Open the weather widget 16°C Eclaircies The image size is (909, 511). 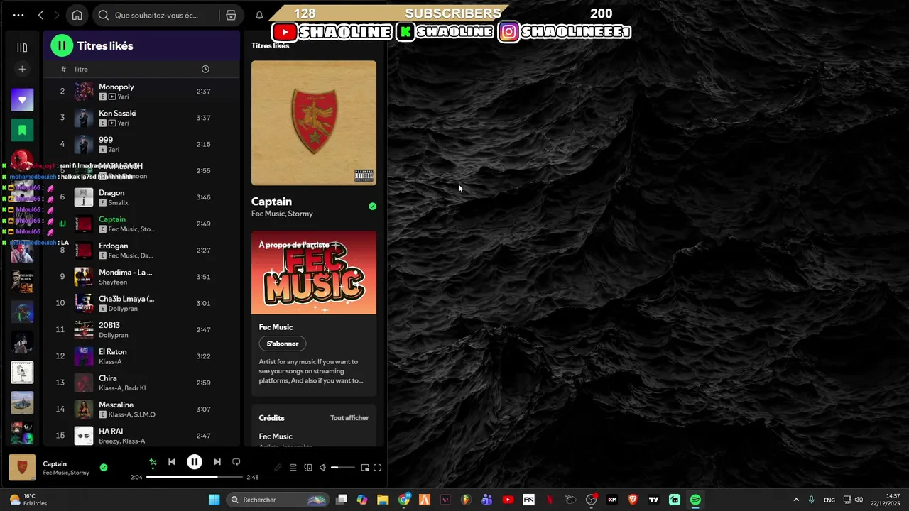click(x=28, y=500)
